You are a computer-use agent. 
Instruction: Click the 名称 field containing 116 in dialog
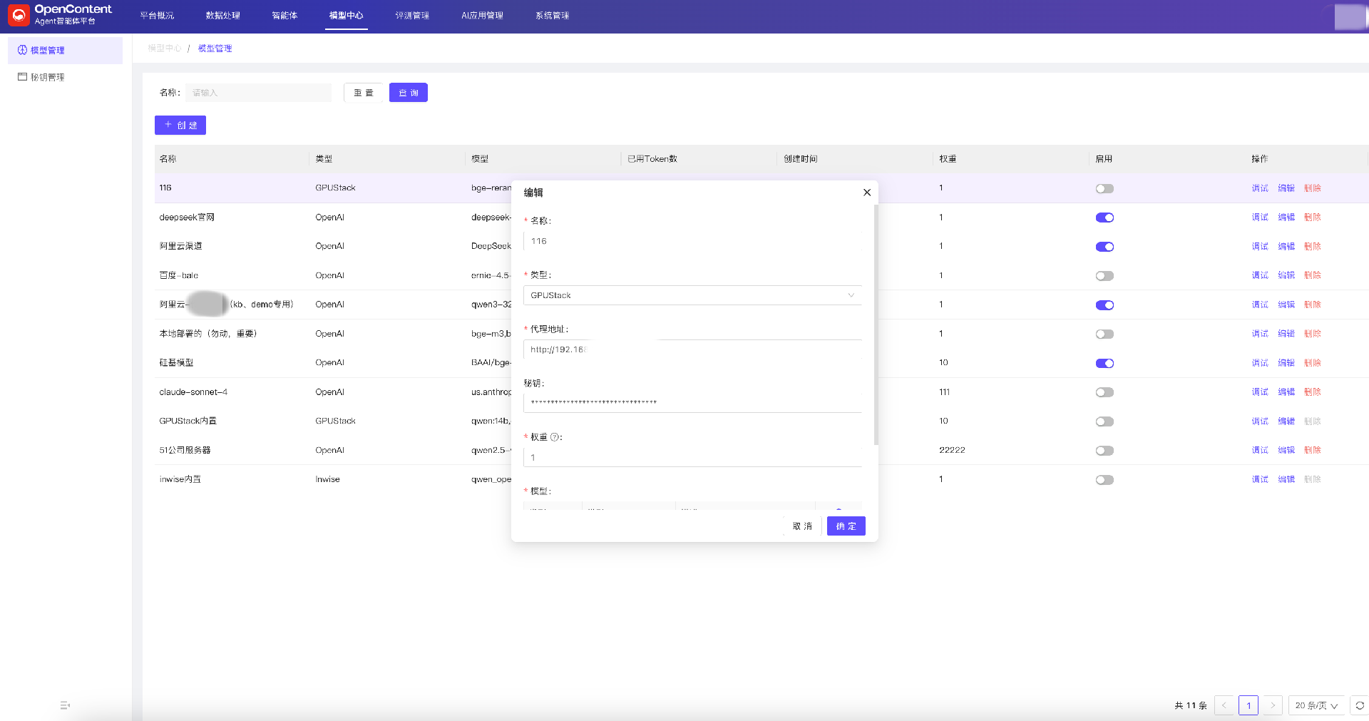point(692,241)
